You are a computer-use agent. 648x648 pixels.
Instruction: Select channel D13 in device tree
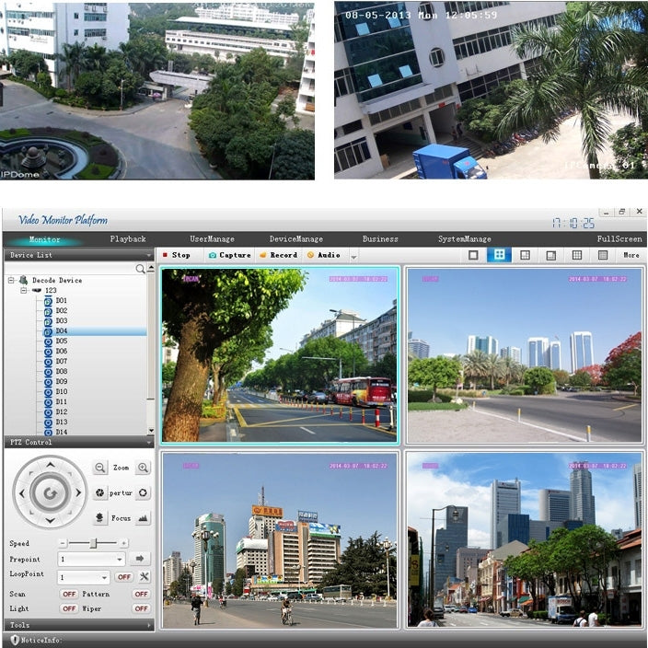[61, 422]
